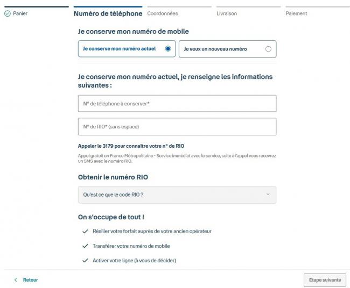Viewport: 350px width, 288px height.
Task: Click checkmark next to Transférer votre numéro
Action: coord(85,246)
